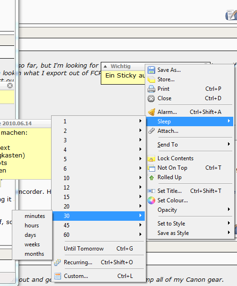
Task: Collapse the Wichtig note with the triangle
Action: [x=105, y=66]
